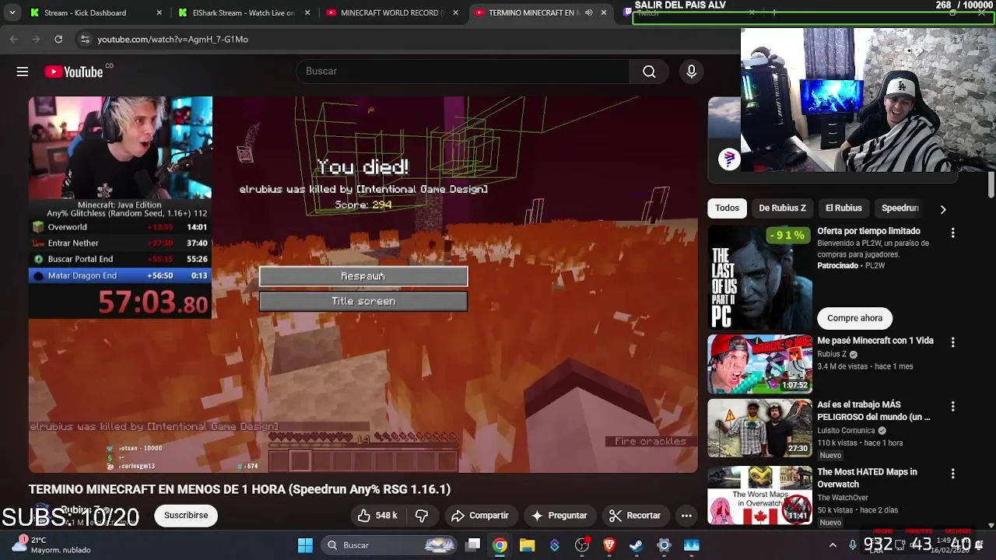
Task: Open the trabajo MÁS PELIGROSO video thumbnail
Action: point(759,429)
